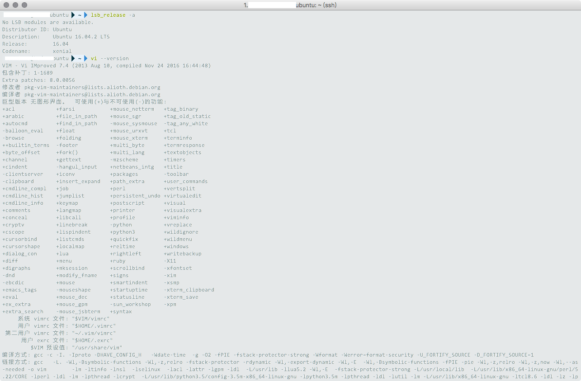Screen dimensions: 581x381
Task: Select the line 'No LSB modules are available.'
Action: pyautogui.click(x=48, y=22)
